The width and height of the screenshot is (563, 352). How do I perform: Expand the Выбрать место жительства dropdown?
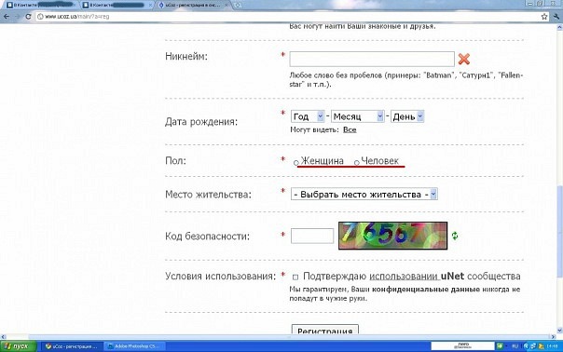click(364, 194)
